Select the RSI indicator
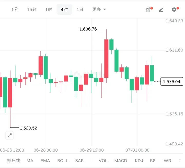 pos(153,161)
